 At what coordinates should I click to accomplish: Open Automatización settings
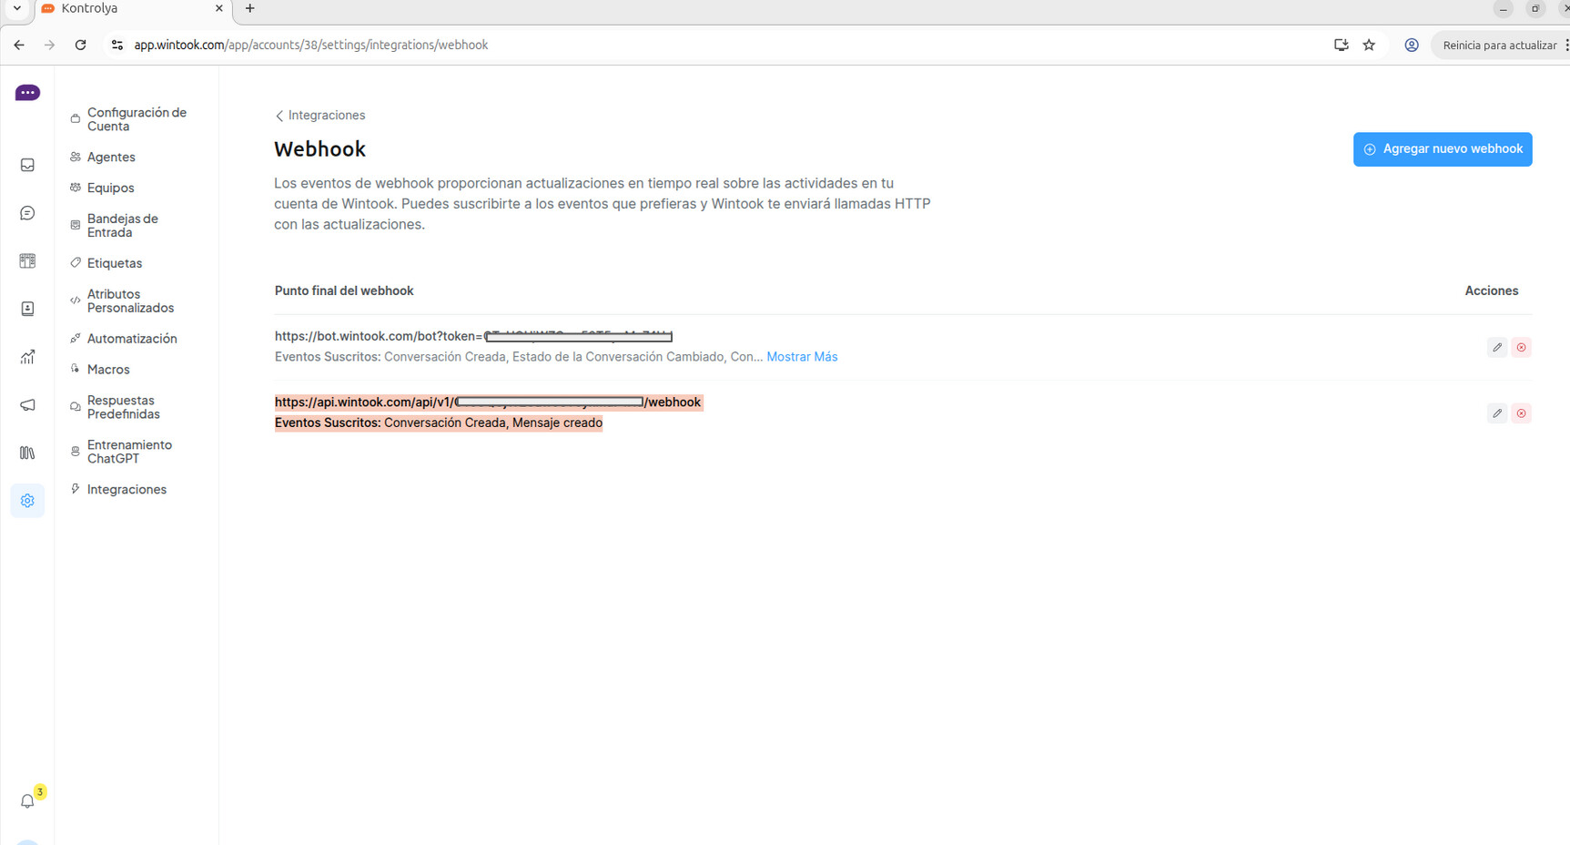(131, 339)
